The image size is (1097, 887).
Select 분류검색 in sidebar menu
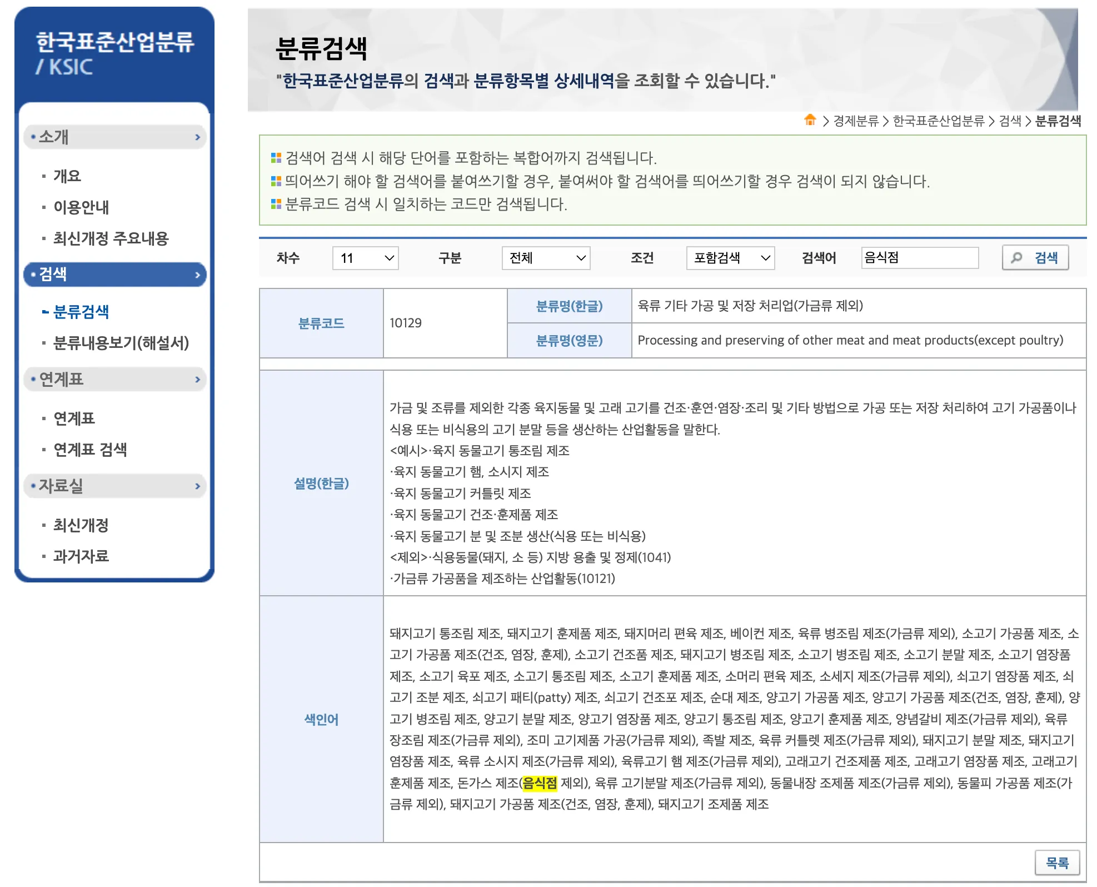pos(81,312)
